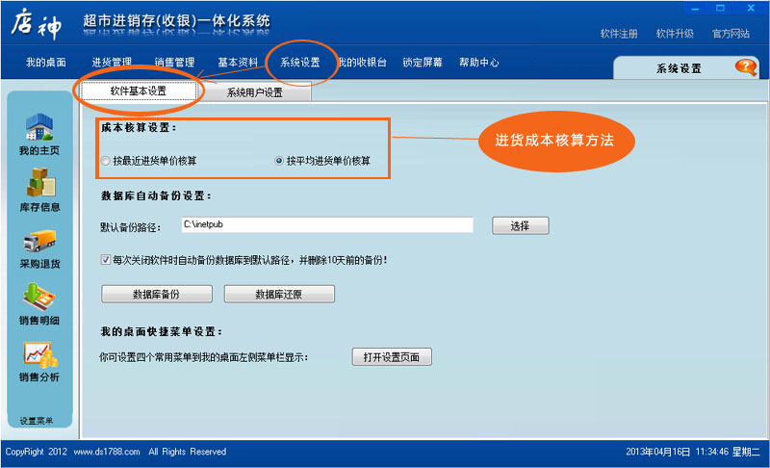
Task: Toggle auto backup on close checkbox
Action: pos(106,259)
